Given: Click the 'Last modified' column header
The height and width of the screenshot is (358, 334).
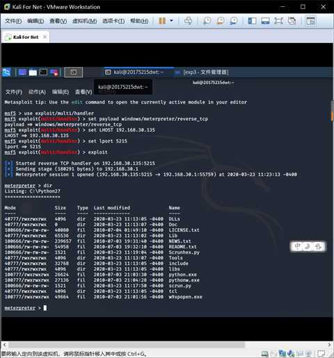Looking at the screenshot, I should 112,208.
